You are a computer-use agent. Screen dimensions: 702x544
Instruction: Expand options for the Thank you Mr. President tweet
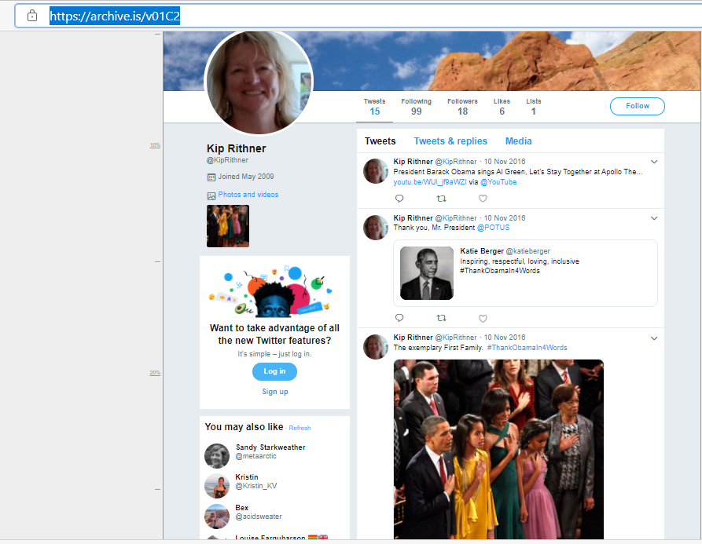pos(654,218)
